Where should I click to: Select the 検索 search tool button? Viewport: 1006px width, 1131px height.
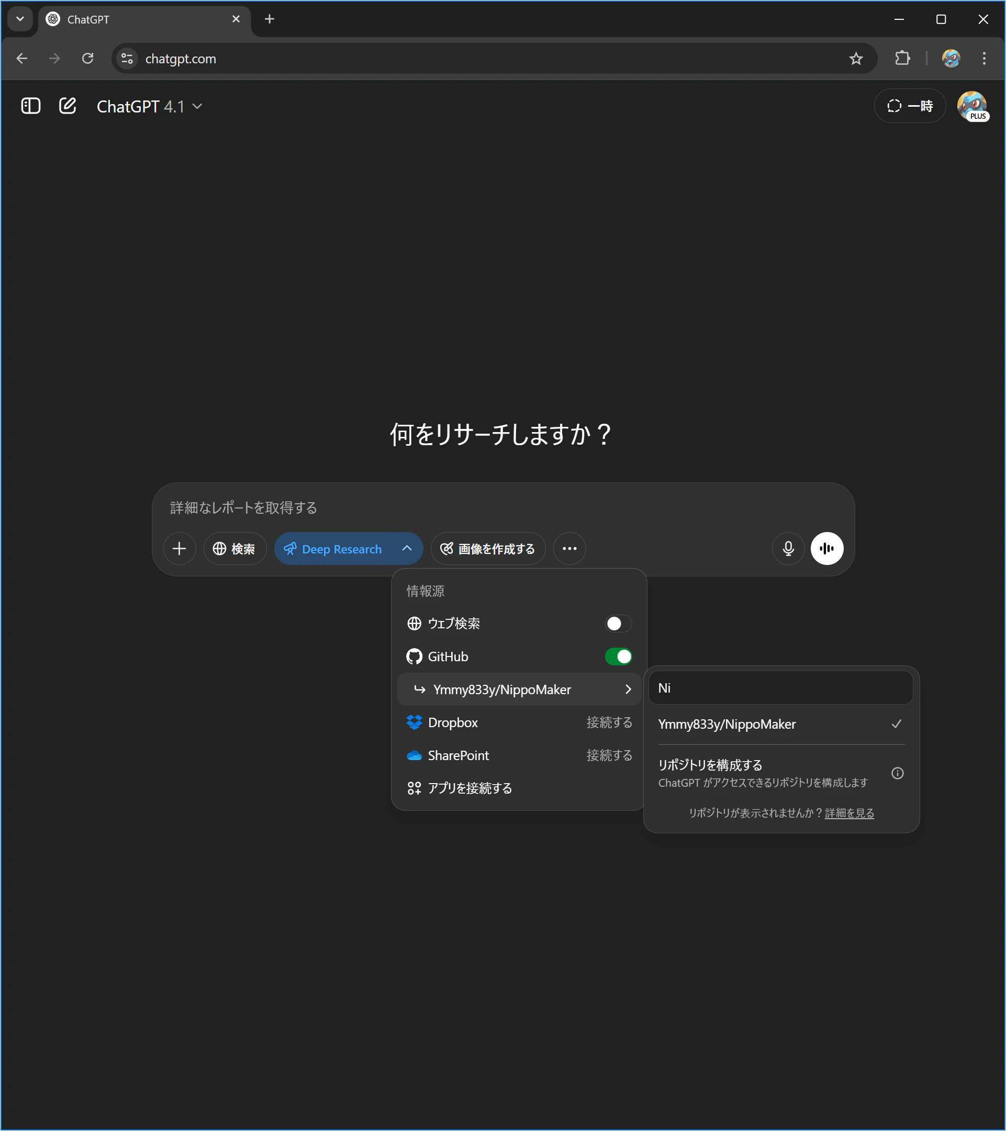pos(235,548)
